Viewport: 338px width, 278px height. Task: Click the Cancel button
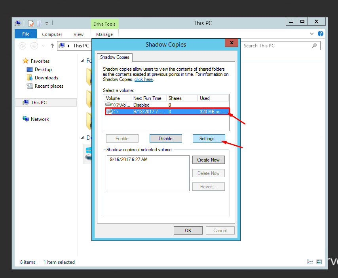point(220,231)
